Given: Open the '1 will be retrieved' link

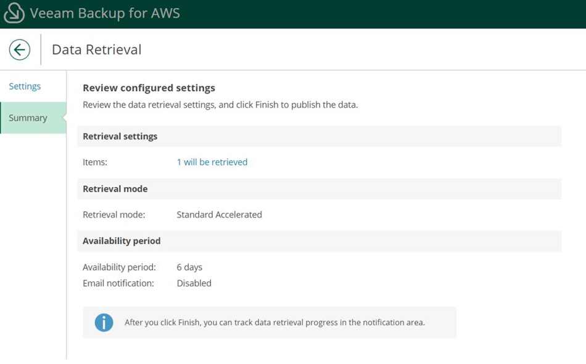Looking at the screenshot, I should (212, 162).
